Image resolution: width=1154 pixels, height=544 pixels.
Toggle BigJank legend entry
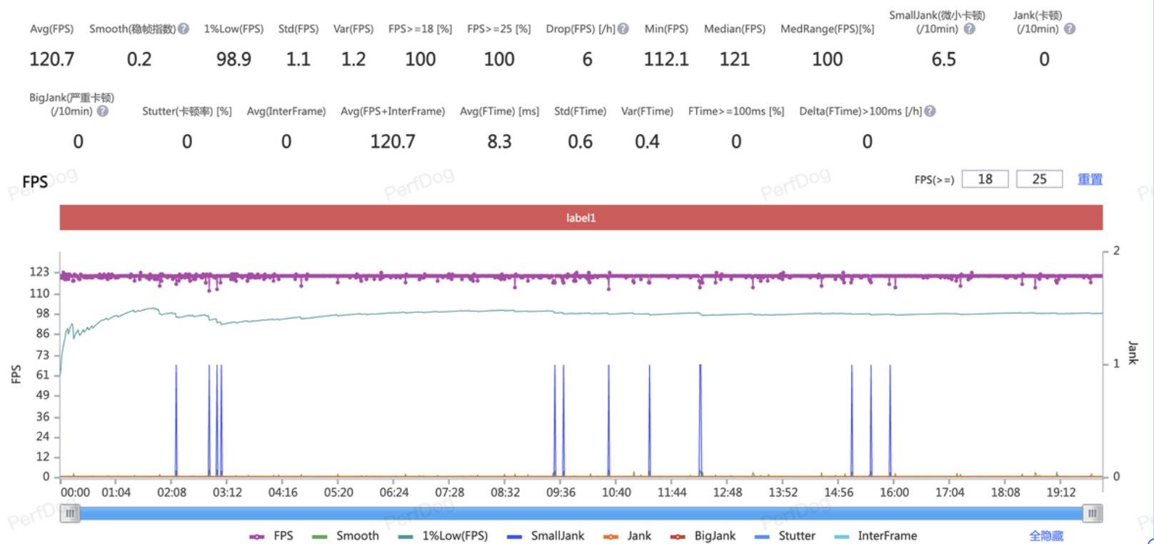703,536
